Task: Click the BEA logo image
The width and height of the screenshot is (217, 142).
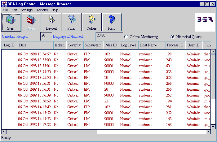Action: point(205,22)
